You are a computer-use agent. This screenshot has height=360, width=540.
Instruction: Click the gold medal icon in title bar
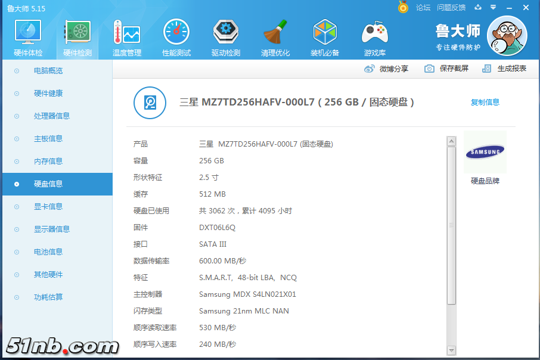point(404,7)
